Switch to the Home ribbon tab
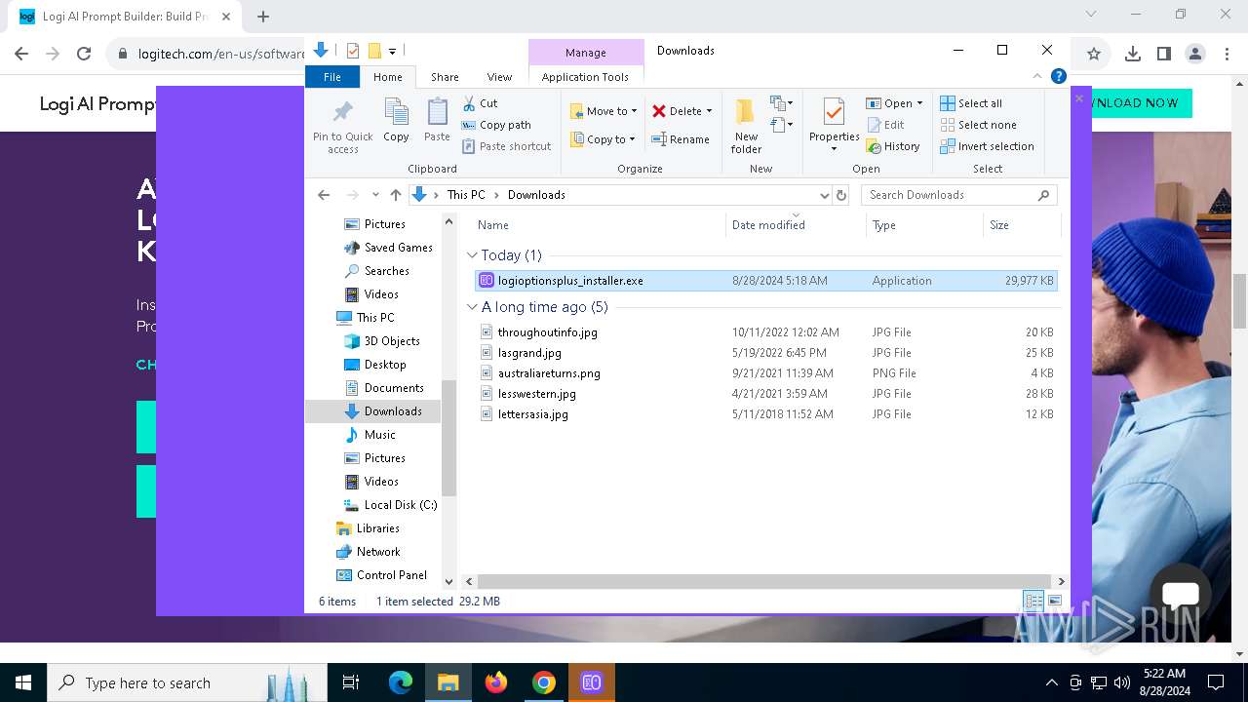The height and width of the screenshot is (702, 1248). point(387,77)
